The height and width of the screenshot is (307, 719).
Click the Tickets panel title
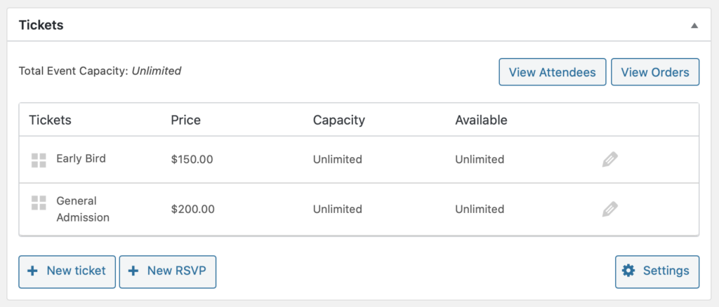click(41, 25)
